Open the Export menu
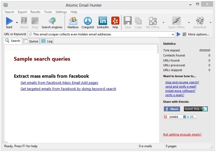 point(22,12)
